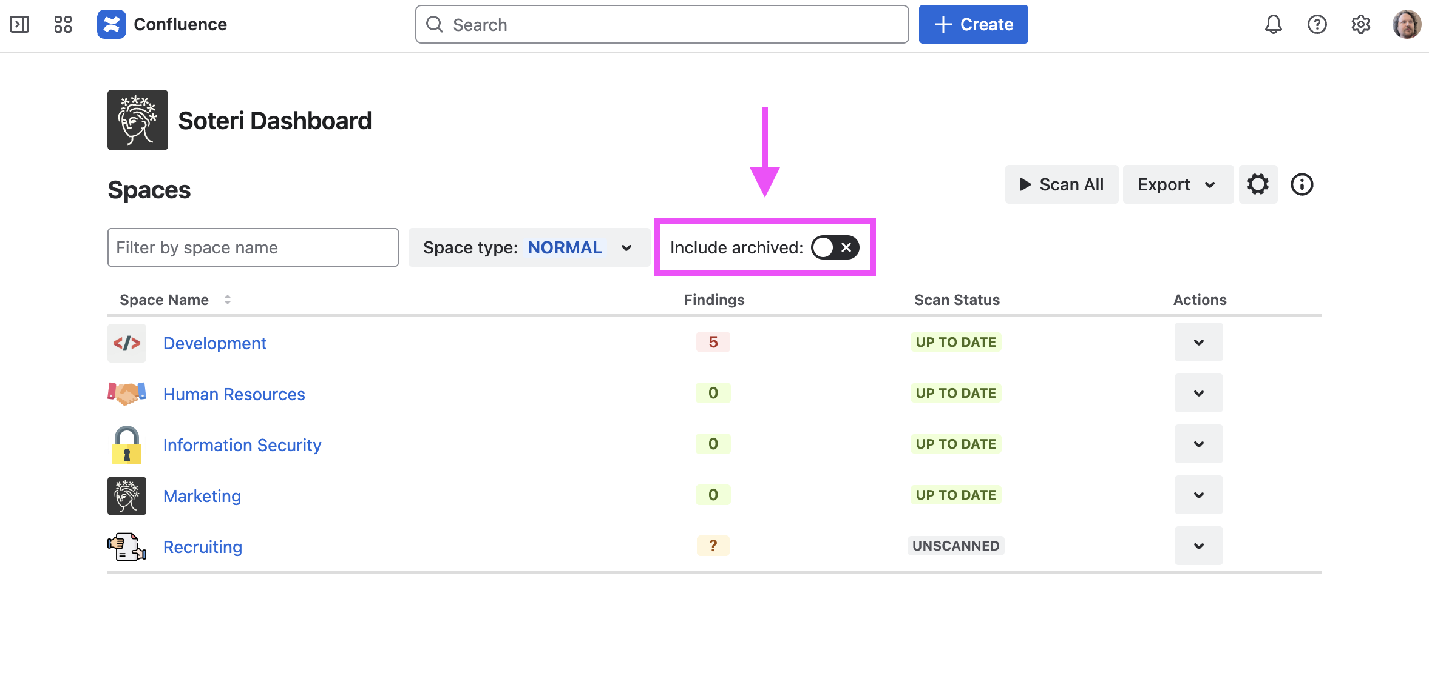Expand actions for the Development space
Image resolution: width=1429 pixels, height=690 pixels.
coord(1198,343)
